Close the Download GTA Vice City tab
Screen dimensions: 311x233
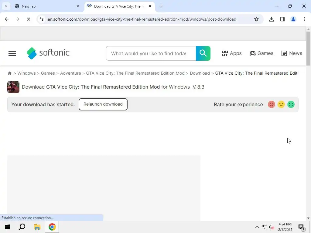(x=150, y=6)
